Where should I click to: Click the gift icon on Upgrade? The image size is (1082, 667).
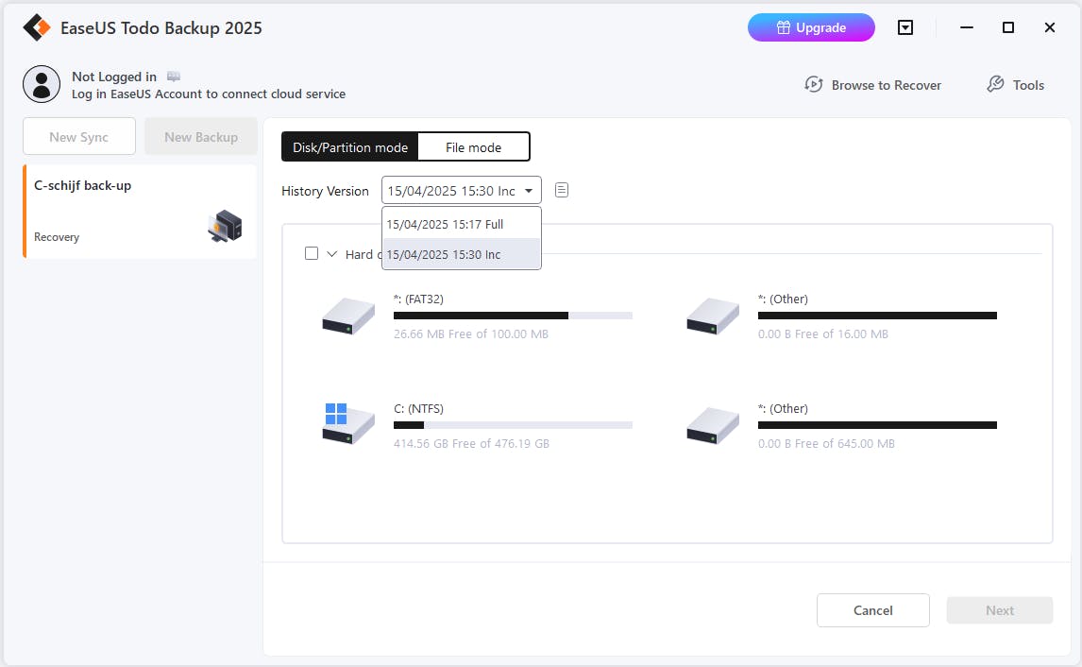coord(784,27)
